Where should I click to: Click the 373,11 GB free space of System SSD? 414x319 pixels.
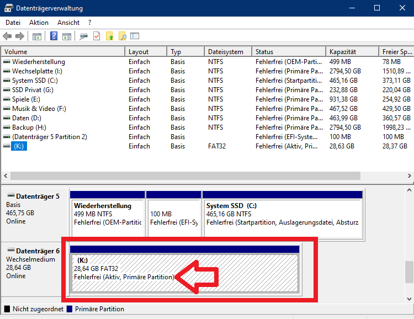point(396,80)
